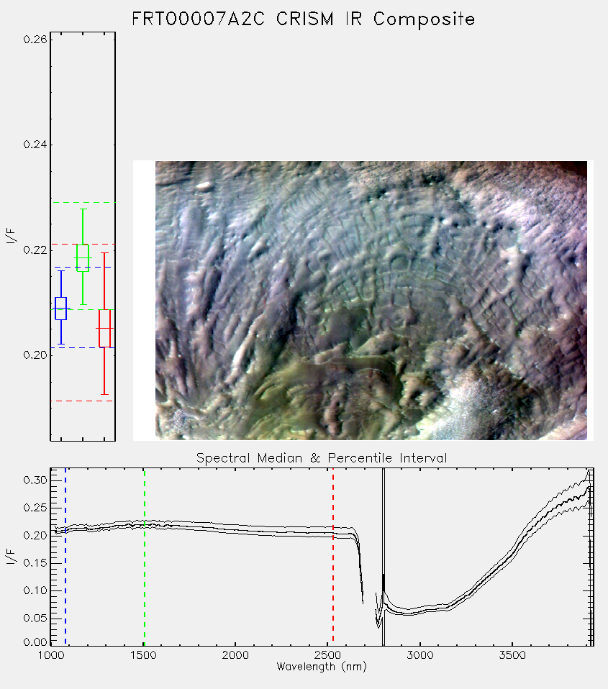Select the blue box plot box
This screenshot has width=608, height=689.
tap(60, 309)
